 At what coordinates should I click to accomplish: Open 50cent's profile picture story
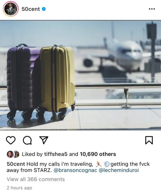(11, 9)
